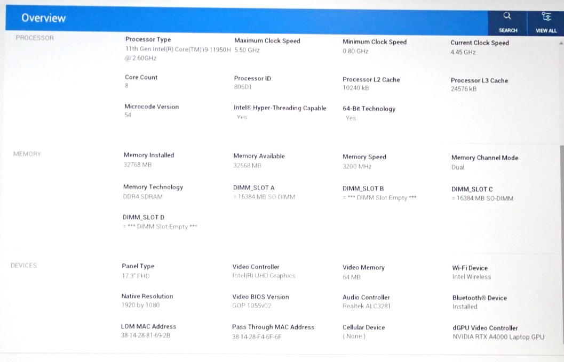Click the Processor Type label
The width and height of the screenshot is (564, 362).
point(148,39)
